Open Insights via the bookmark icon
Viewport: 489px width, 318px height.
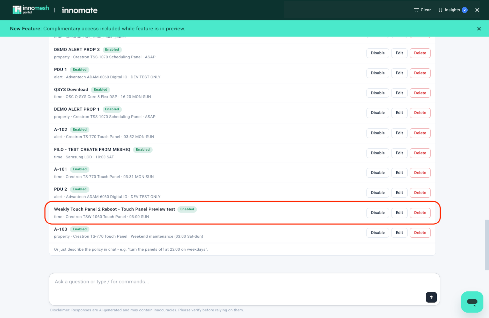440,10
